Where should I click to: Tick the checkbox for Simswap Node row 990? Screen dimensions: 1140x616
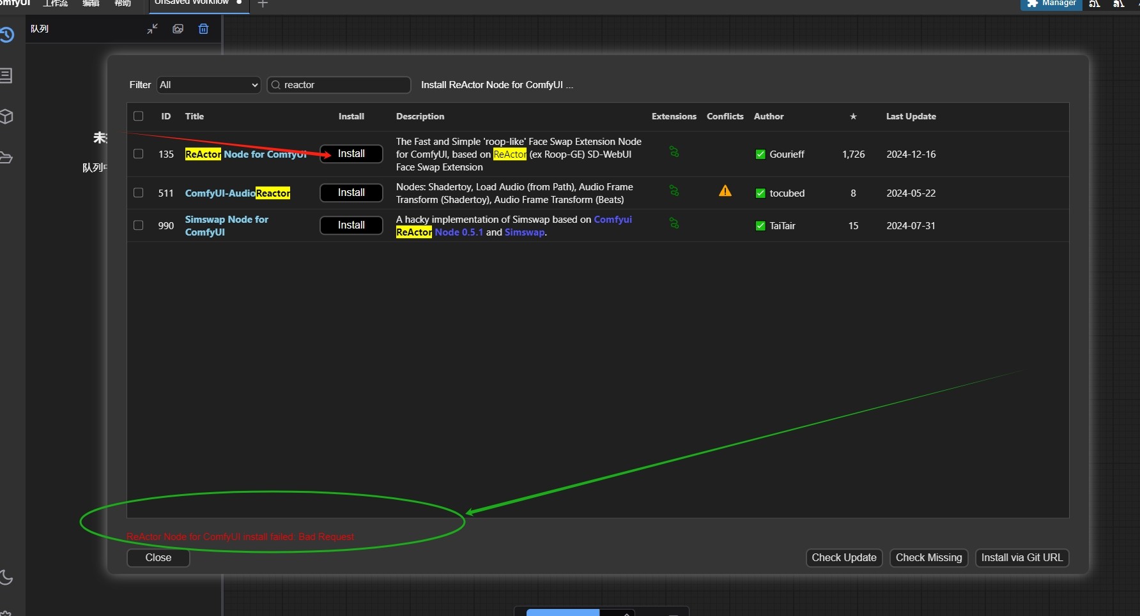coord(138,225)
